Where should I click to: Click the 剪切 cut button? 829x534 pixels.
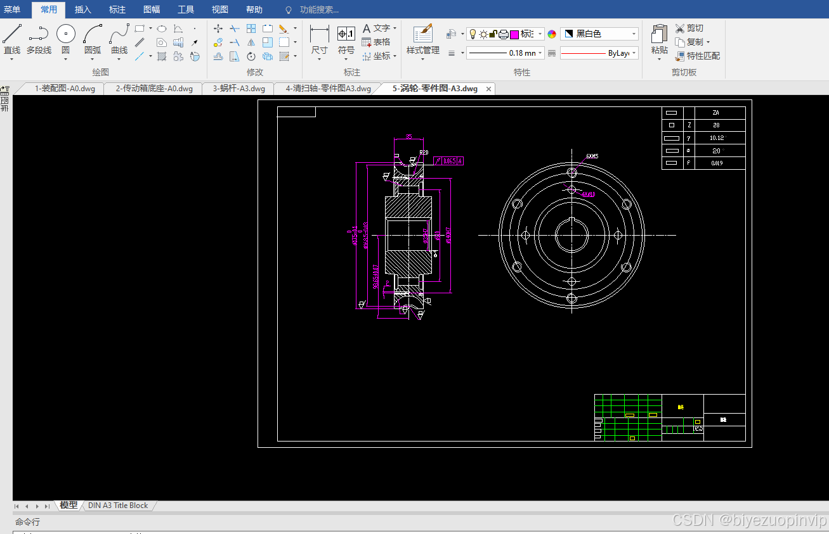[689, 28]
